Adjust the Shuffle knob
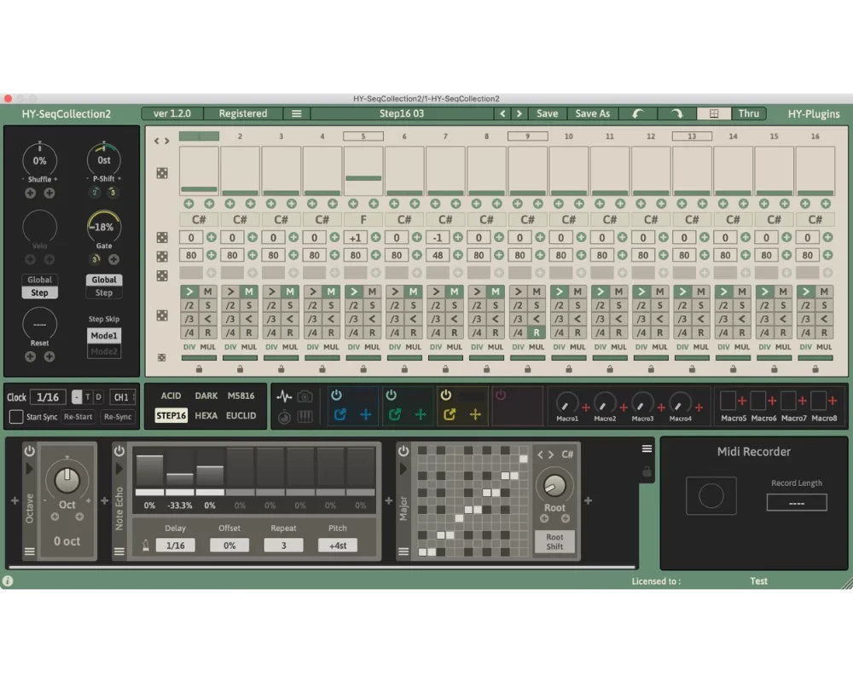The image size is (853, 682). (x=39, y=160)
